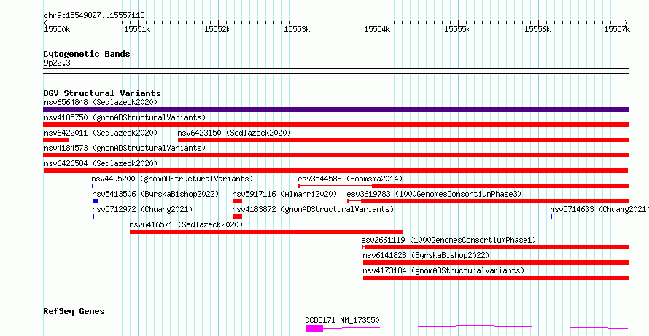Click the nsv4495200 (gnomADStructuralVariants) label

(x=172, y=179)
